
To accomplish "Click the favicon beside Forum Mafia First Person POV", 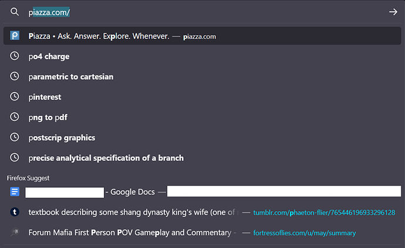I will click(x=15, y=232).
